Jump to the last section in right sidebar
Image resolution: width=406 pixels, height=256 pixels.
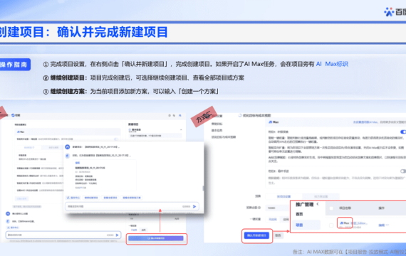pos(224,137)
